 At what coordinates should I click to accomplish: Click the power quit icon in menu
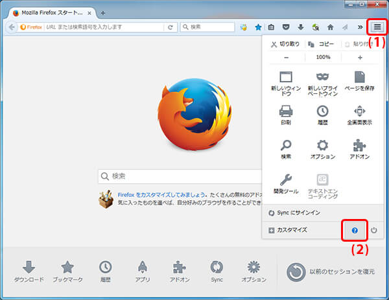click(x=374, y=230)
